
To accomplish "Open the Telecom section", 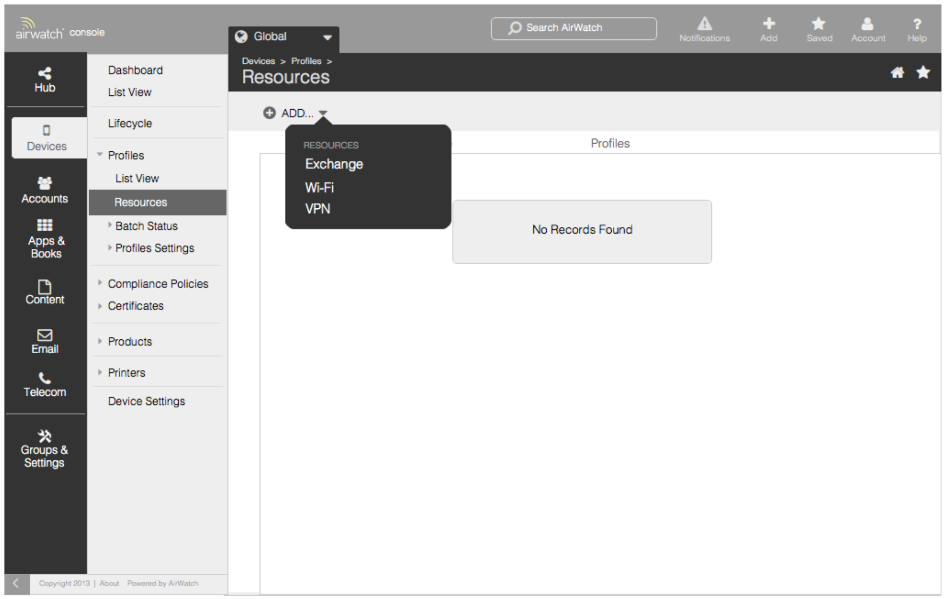I will [x=45, y=385].
